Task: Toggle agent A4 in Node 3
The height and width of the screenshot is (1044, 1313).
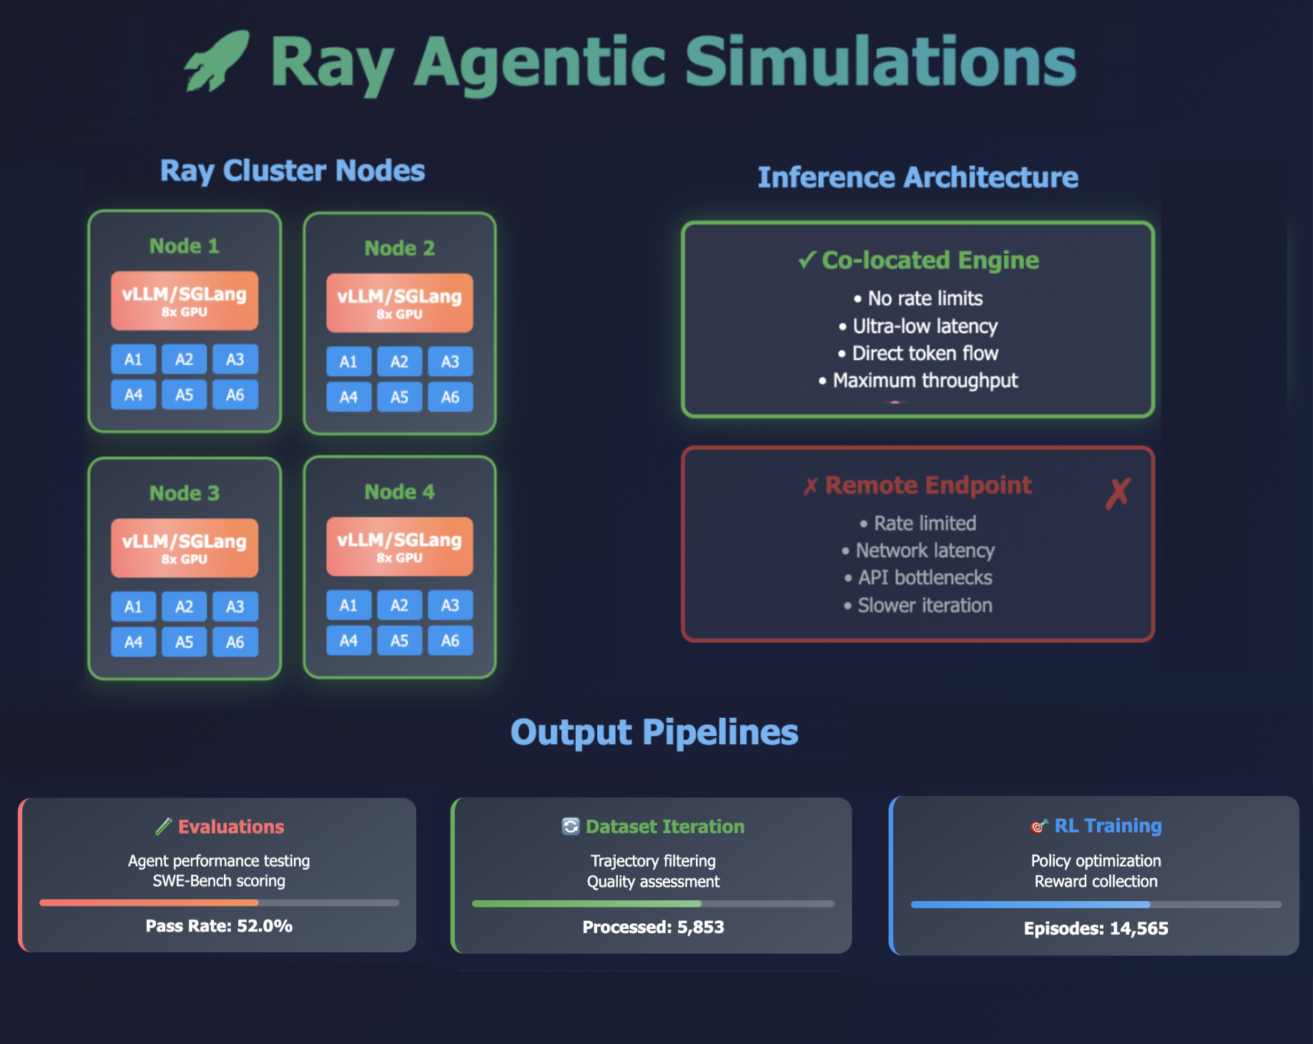Action: point(133,641)
